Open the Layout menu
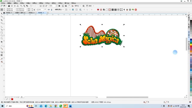The height and width of the screenshot is (108, 192). [22, 3]
